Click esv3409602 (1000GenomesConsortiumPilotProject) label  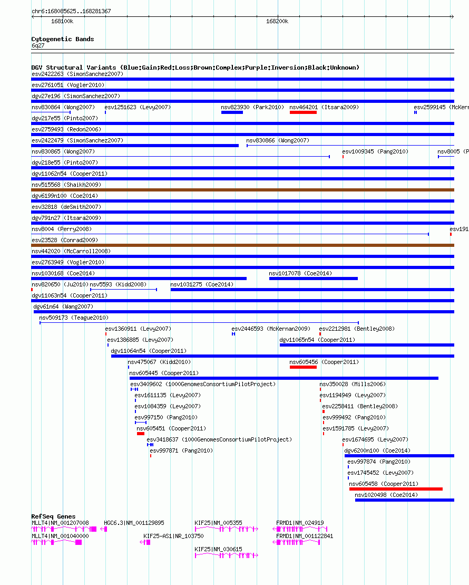pos(203,384)
